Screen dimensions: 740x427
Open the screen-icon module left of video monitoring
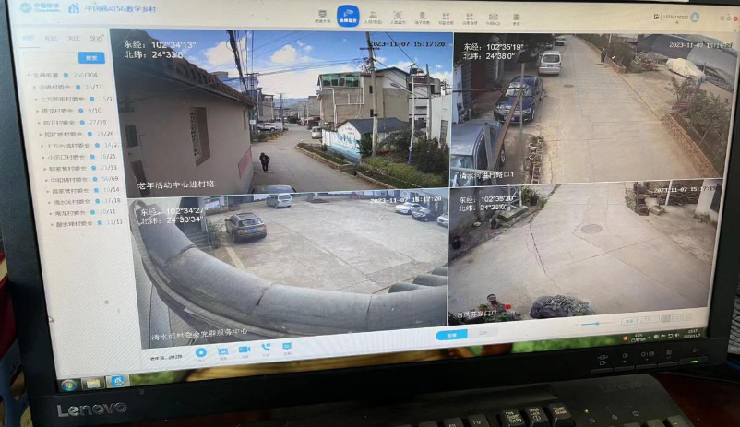click(x=322, y=17)
